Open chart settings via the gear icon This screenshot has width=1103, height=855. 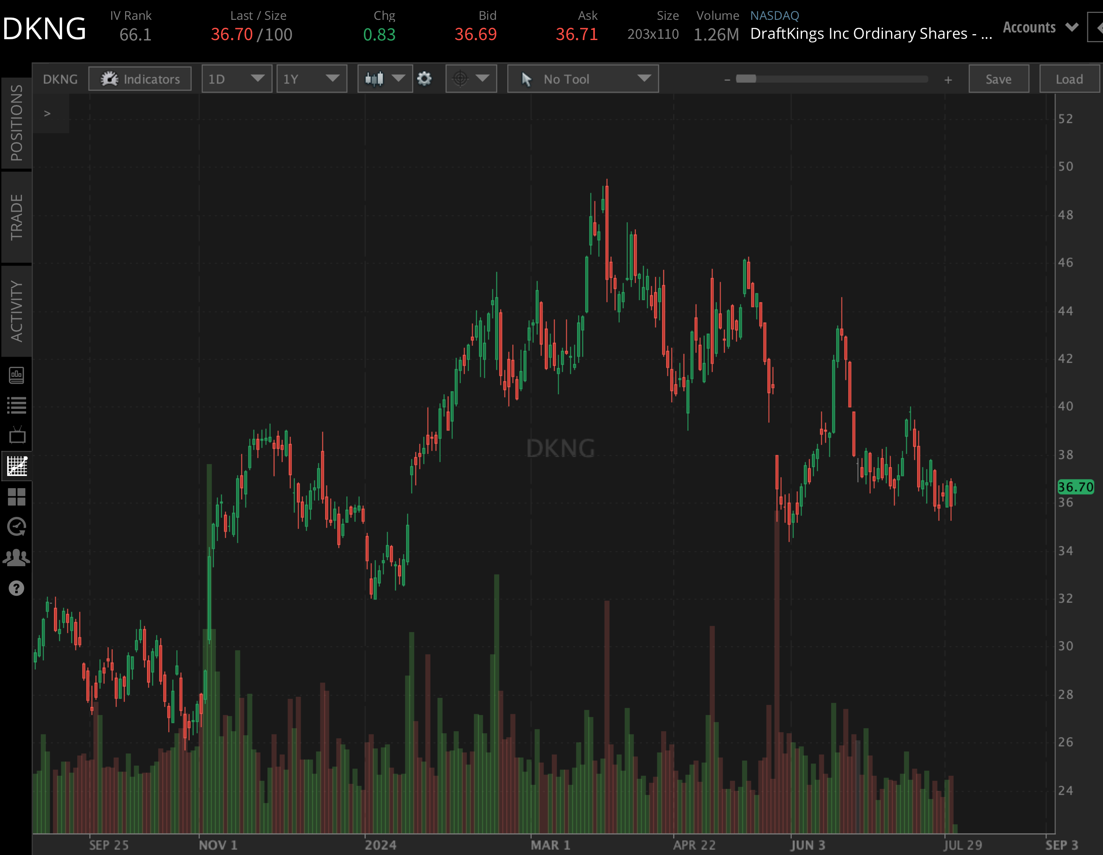[425, 79]
